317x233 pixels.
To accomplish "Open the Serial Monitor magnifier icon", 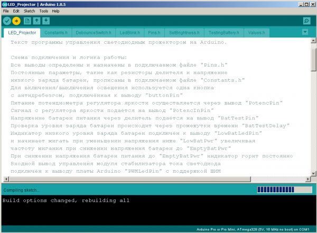I will tap(306, 21).
